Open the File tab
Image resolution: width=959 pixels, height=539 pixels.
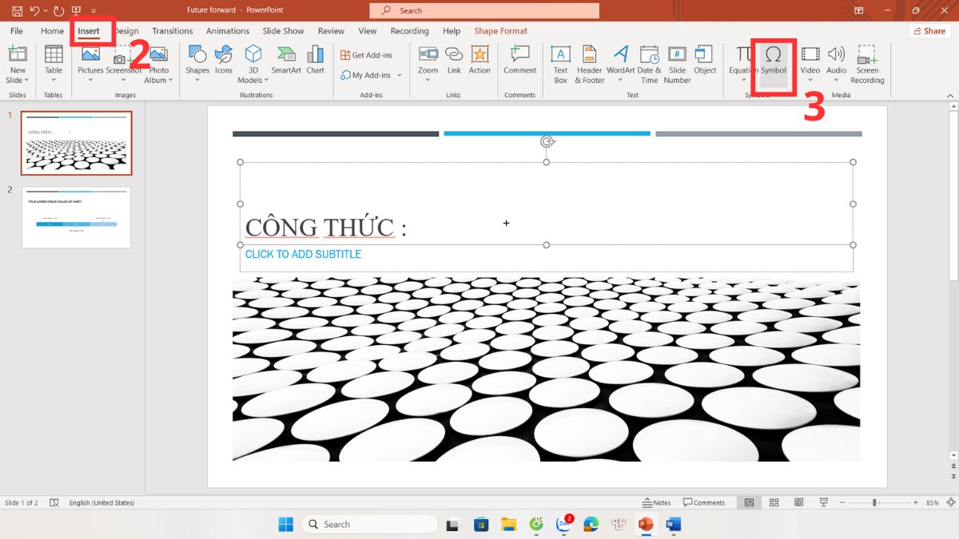click(16, 31)
